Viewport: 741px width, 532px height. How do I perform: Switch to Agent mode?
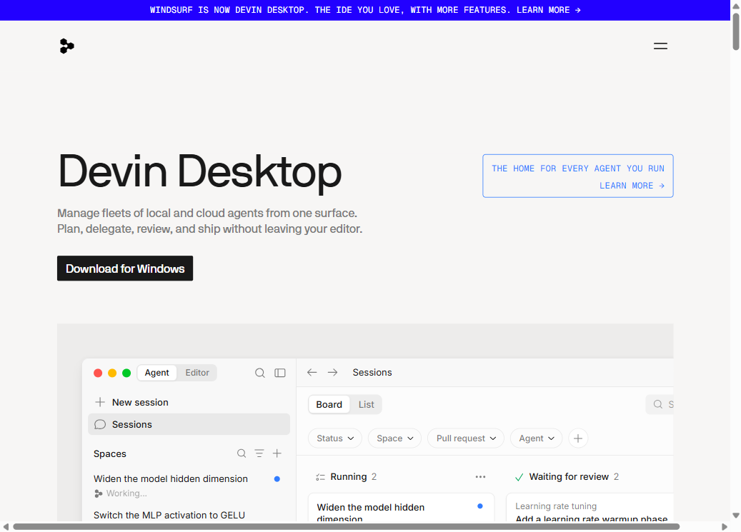point(157,373)
